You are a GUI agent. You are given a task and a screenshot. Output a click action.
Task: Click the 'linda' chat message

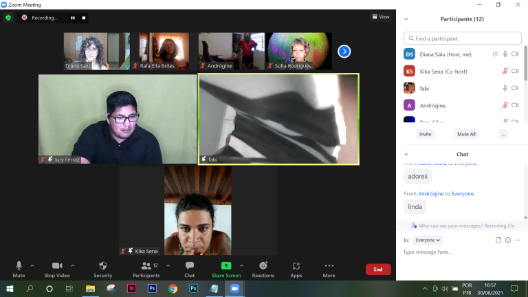coord(415,207)
